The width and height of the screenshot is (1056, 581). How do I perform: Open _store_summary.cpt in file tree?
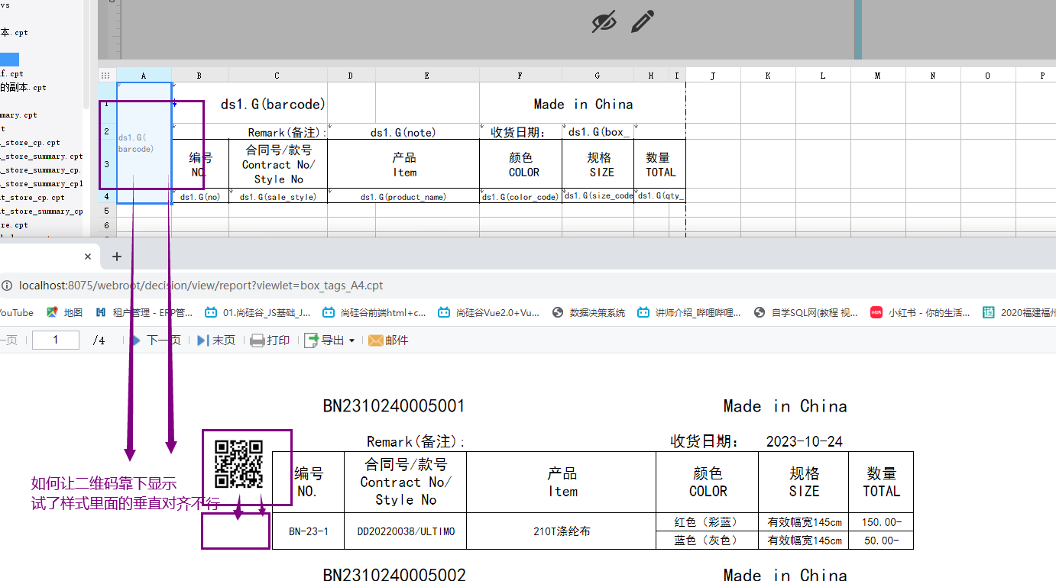click(41, 157)
